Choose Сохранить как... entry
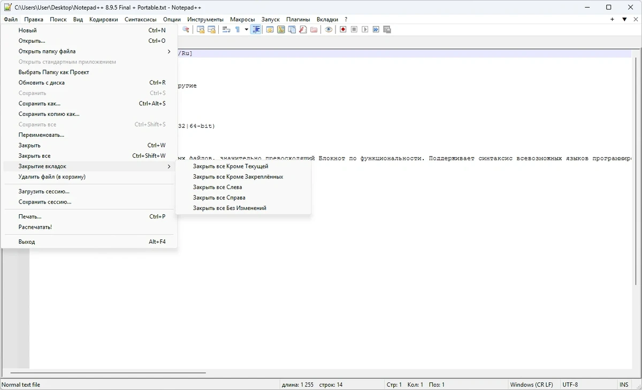 (x=89, y=104)
